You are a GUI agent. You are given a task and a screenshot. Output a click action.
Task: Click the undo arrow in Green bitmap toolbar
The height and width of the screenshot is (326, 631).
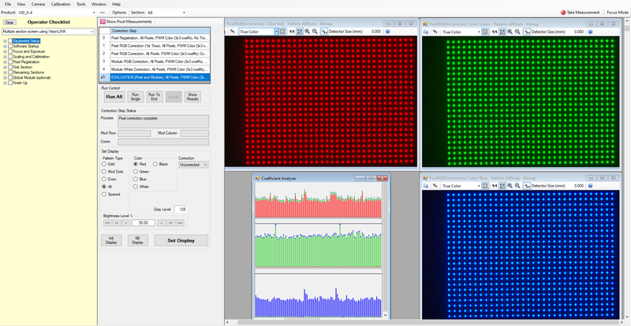tap(435, 31)
